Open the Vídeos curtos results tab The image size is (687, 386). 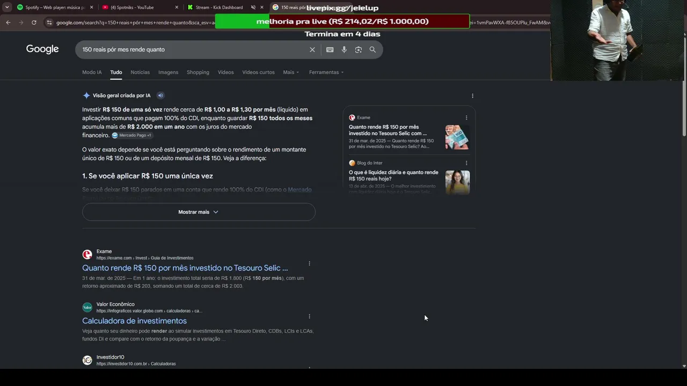click(258, 72)
